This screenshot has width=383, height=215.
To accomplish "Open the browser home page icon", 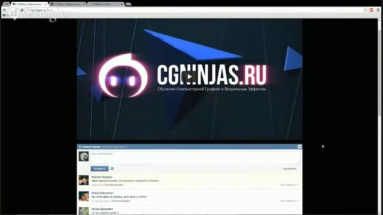I will coord(22,10).
